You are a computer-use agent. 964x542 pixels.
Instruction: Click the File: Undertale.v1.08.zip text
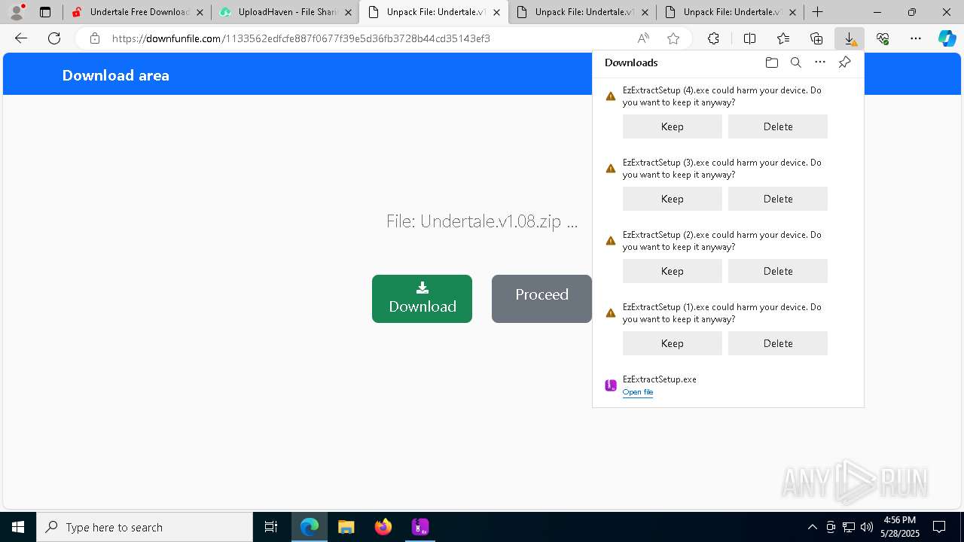coord(482,221)
